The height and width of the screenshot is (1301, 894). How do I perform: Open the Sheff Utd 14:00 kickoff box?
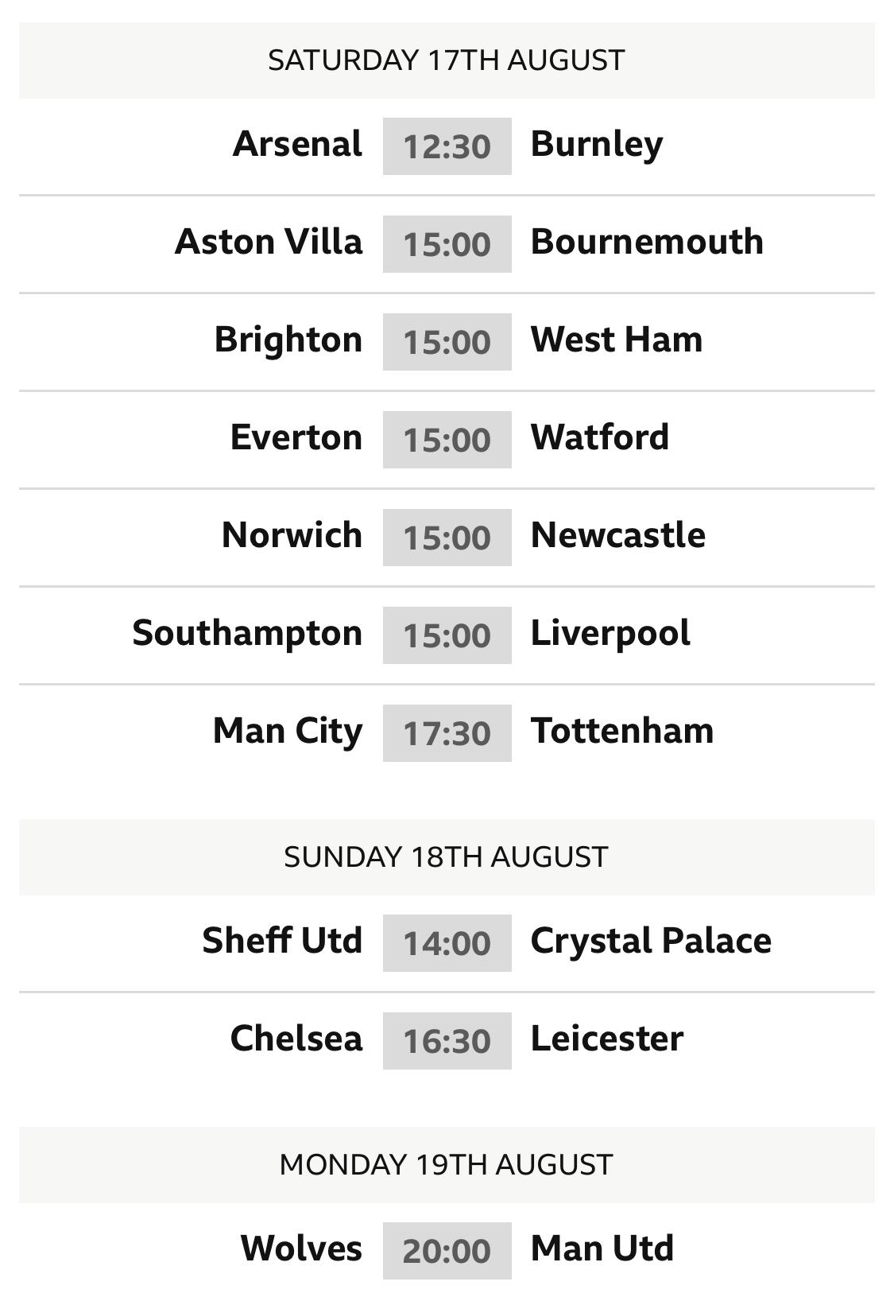pyautogui.click(x=447, y=943)
